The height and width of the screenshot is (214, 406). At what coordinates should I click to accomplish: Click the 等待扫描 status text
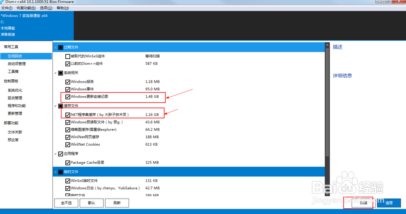[x=153, y=56]
